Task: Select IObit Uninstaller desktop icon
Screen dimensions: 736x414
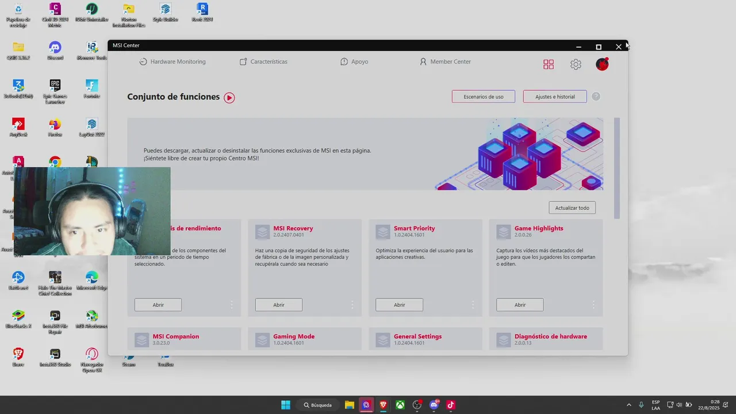Action: [x=91, y=12]
